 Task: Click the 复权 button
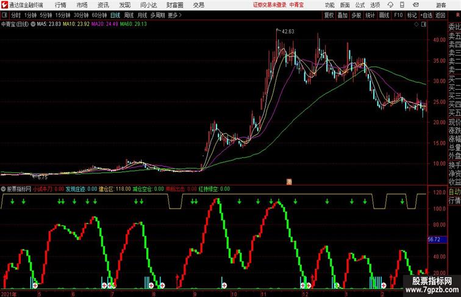click(x=329, y=15)
